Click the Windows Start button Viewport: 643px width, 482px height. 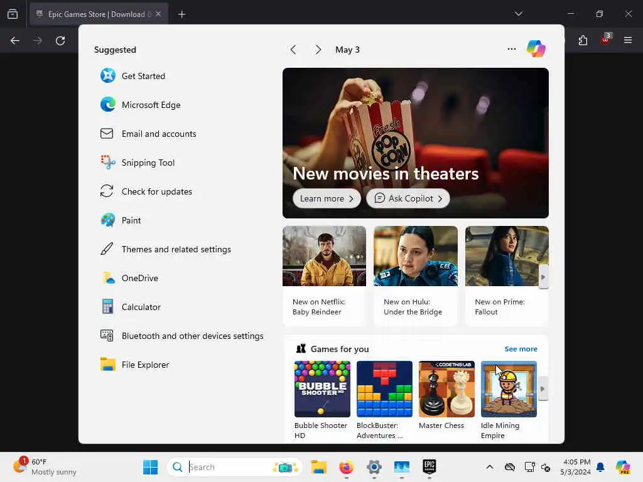click(x=151, y=467)
